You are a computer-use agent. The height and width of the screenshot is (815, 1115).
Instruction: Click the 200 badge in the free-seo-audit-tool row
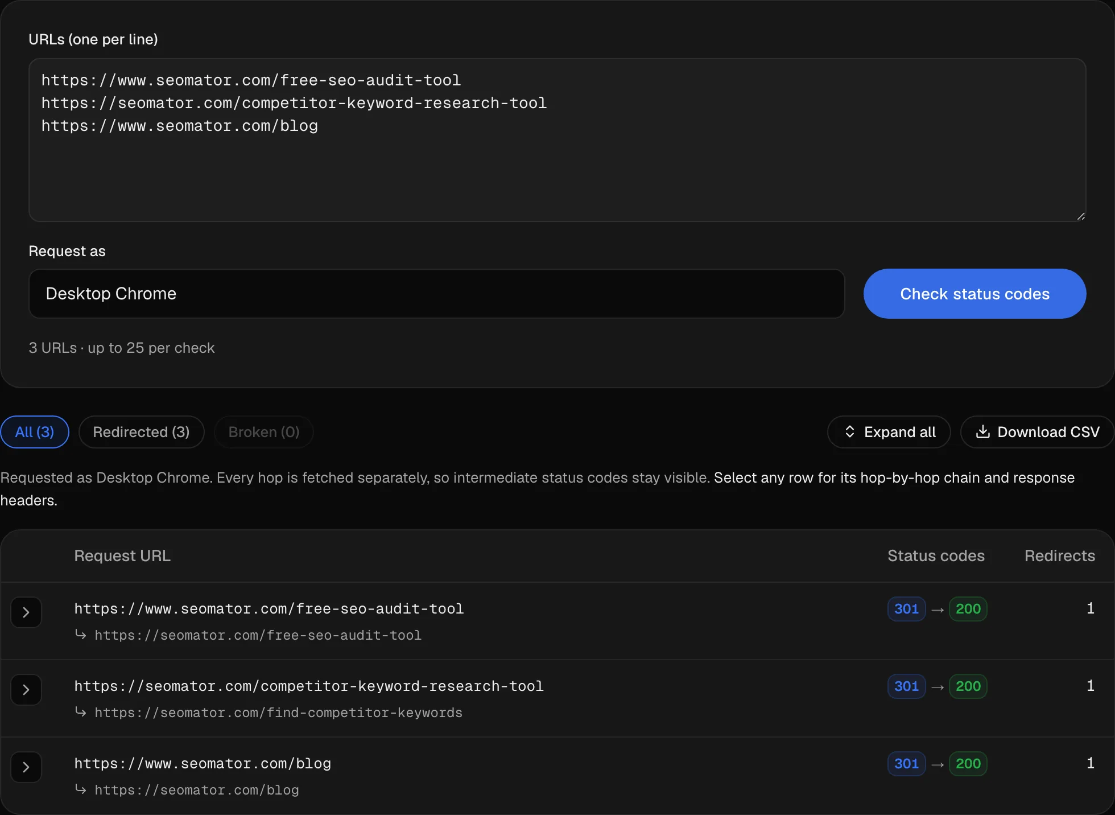click(968, 609)
